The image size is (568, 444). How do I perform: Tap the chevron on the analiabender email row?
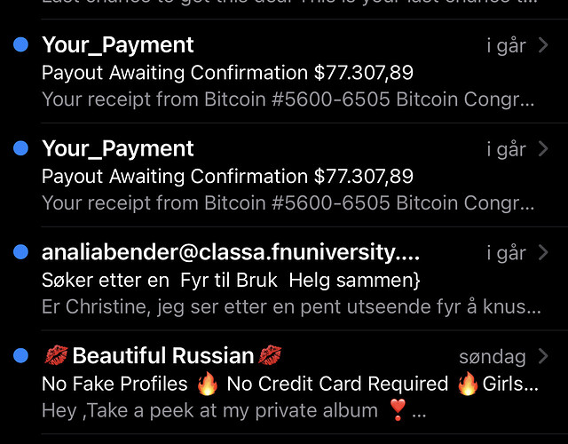pyautogui.click(x=543, y=252)
